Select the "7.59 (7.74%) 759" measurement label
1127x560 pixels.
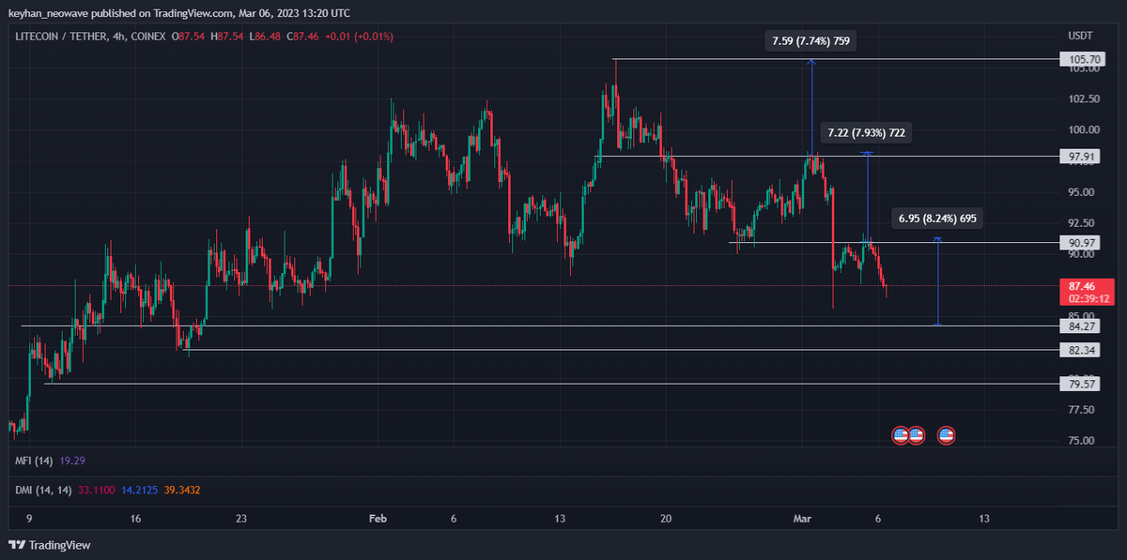point(811,41)
